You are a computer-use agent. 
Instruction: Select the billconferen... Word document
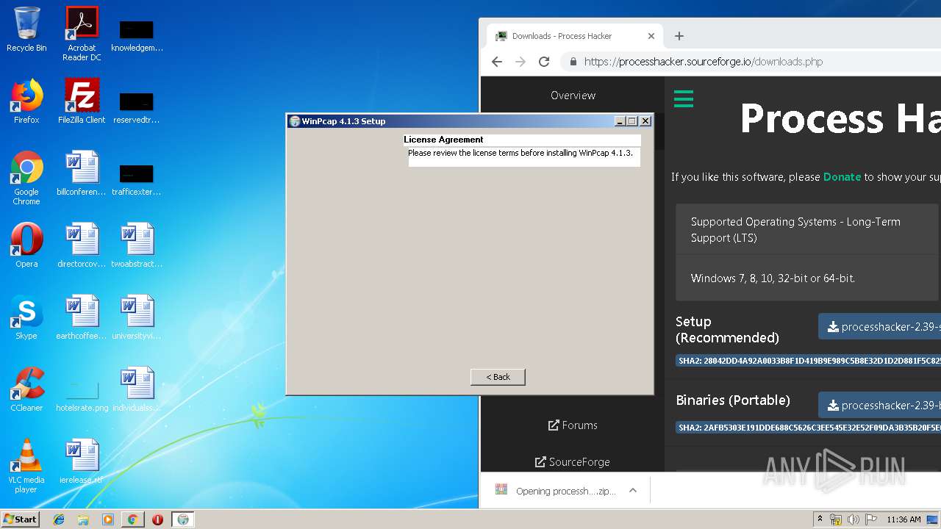point(82,173)
